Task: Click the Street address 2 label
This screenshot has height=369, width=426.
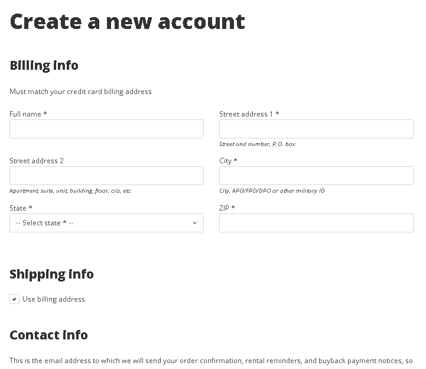Action: (37, 161)
